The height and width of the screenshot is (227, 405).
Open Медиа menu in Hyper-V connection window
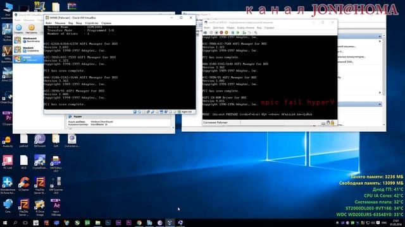(230, 28)
